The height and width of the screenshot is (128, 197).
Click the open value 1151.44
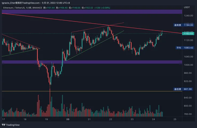51,8
